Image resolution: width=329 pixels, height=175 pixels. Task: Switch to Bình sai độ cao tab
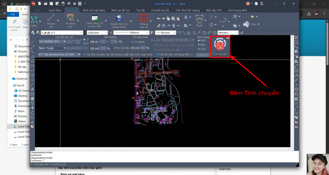(x=120, y=10)
